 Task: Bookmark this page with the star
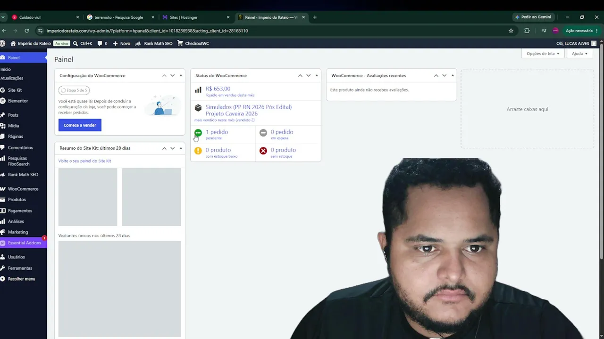(511, 31)
